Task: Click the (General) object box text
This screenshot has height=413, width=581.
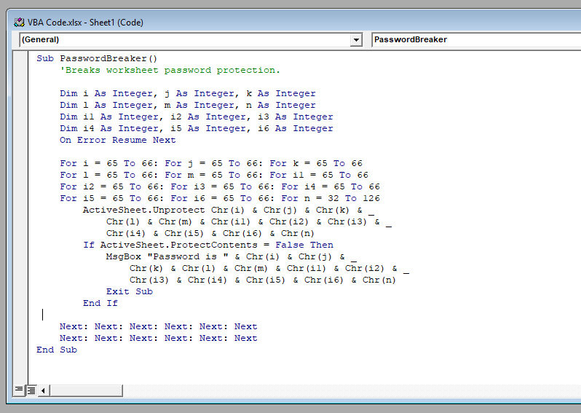Action: click(x=40, y=39)
